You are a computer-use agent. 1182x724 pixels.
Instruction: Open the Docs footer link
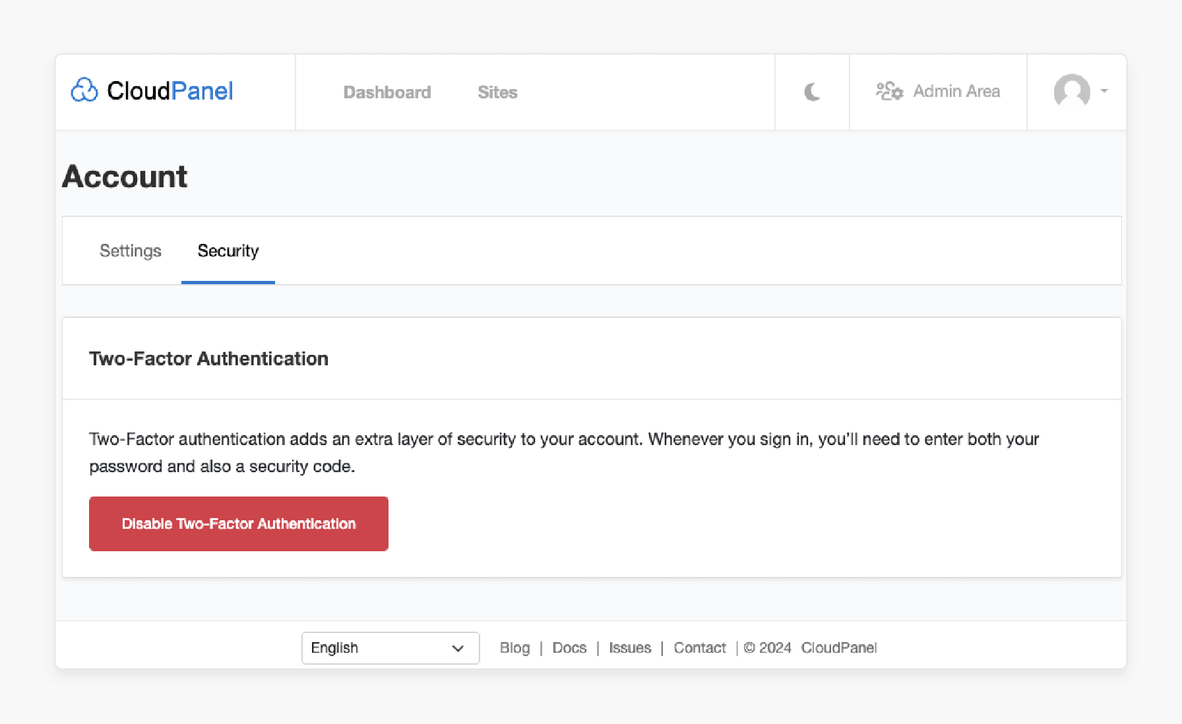569,648
